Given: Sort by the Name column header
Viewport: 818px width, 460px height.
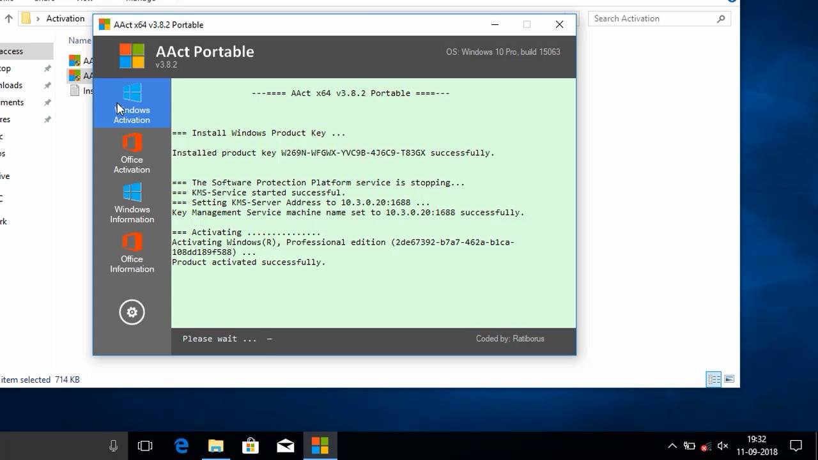Looking at the screenshot, I should point(79,40).
